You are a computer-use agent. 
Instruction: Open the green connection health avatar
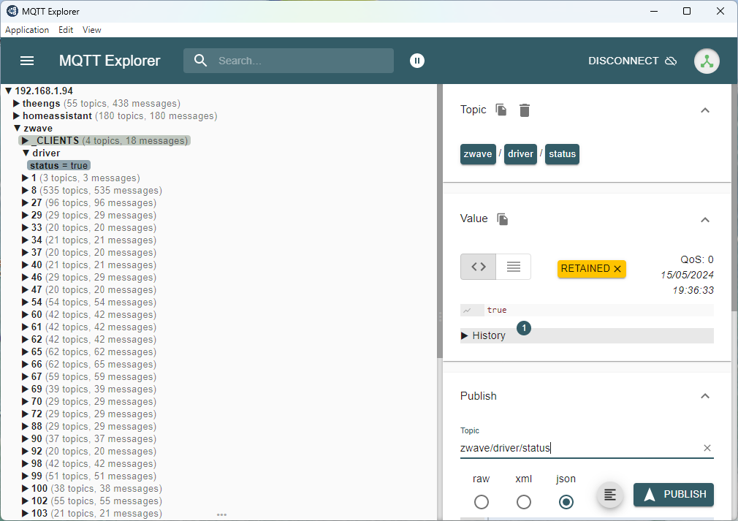pos(707,61)
